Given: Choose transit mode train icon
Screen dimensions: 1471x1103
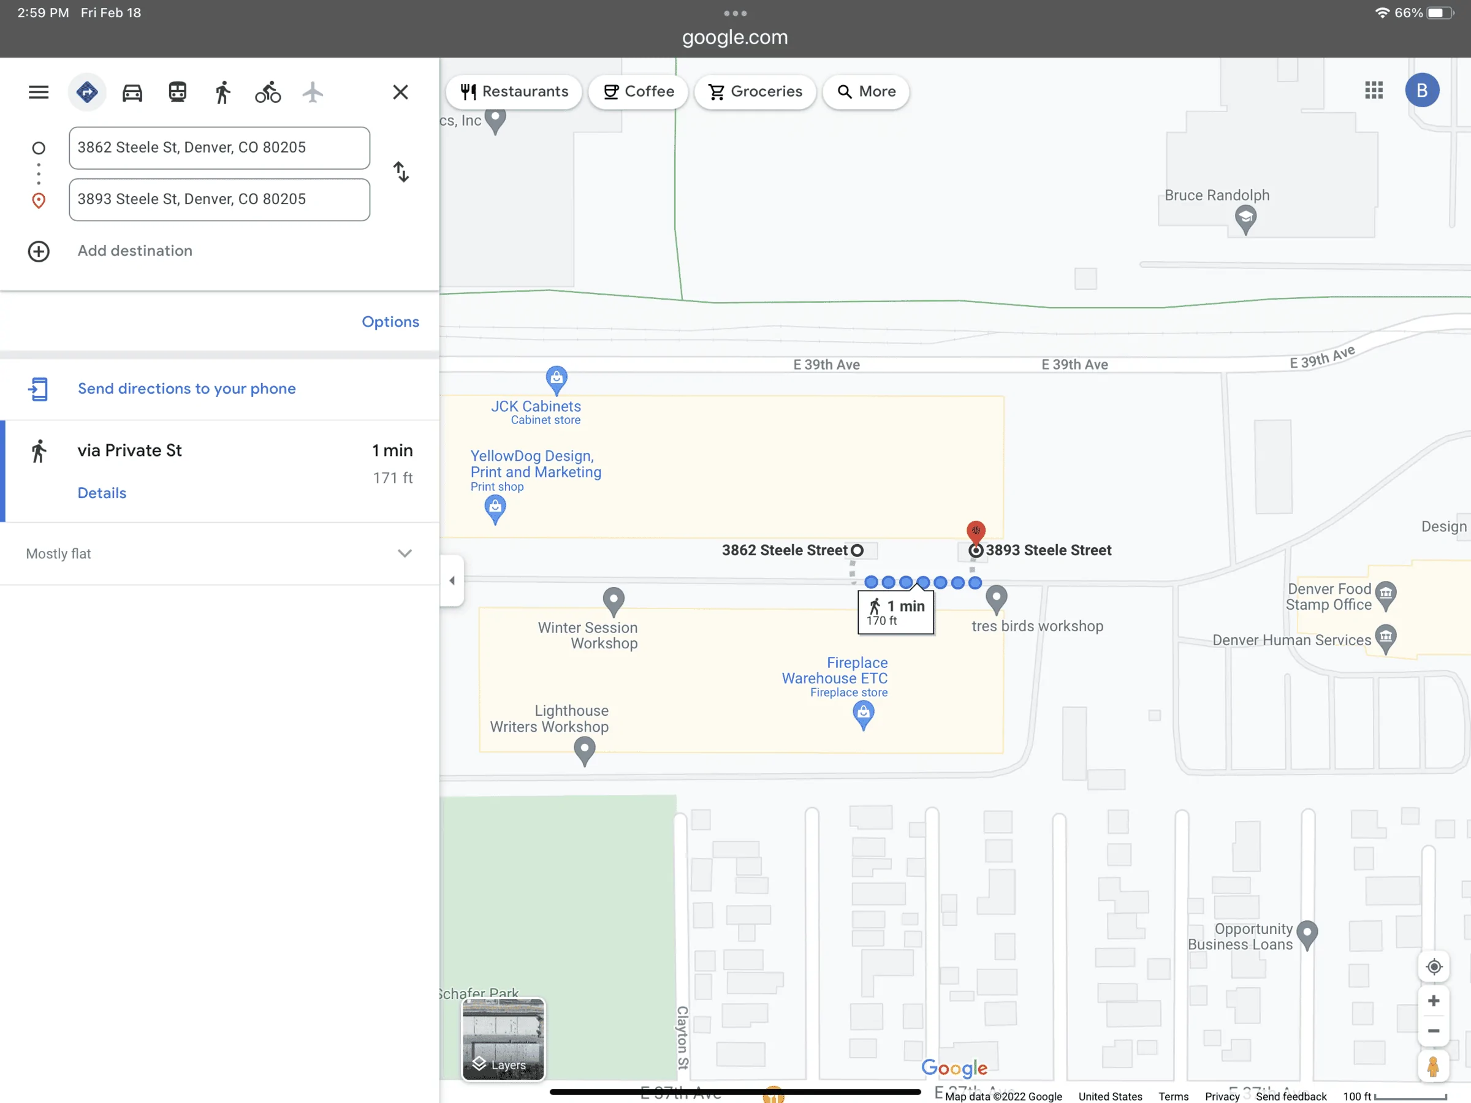Looking at the screenshot, I should (178, 92).
